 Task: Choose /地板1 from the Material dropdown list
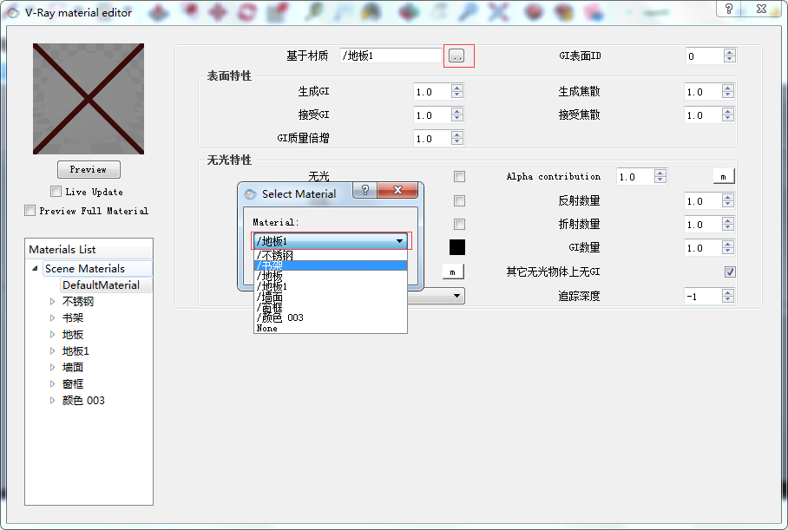(331, 286)
